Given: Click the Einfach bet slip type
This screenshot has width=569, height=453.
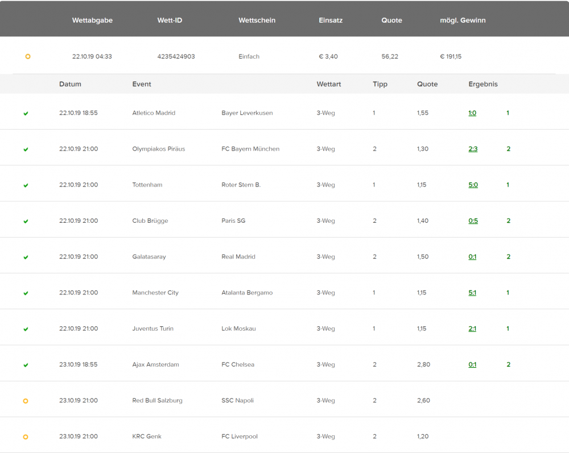Looking at the screenshot, I should (249, 56).
